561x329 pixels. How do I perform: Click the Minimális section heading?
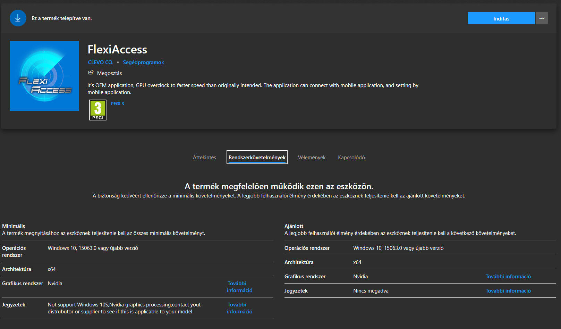point(14,226)
